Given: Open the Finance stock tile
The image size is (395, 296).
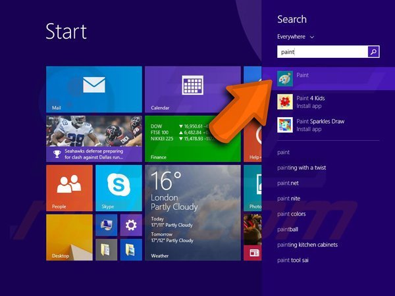Looking at the screenshot, I should point(193,139).
